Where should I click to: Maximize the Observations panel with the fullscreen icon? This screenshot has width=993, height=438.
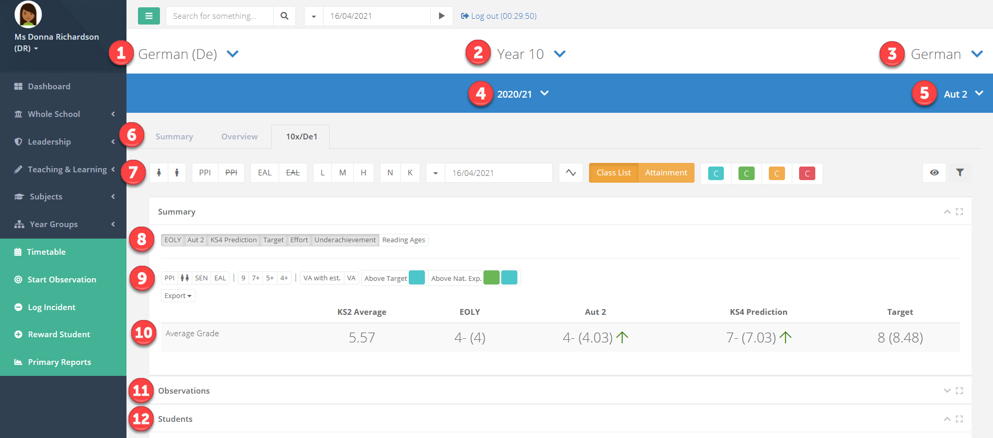(x=960, y=390)
